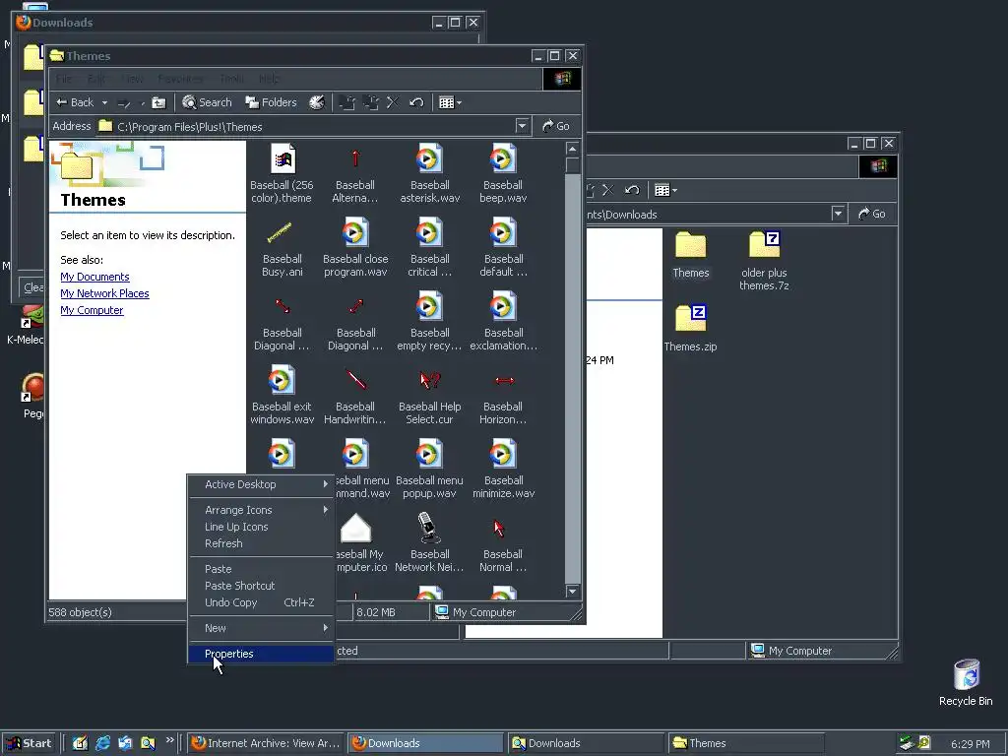Image resolution: width=1008 pixels, height=756 pixels.
Task: Click the Up folder icon in Themes toolbar
Action: [x=158, y=102]
